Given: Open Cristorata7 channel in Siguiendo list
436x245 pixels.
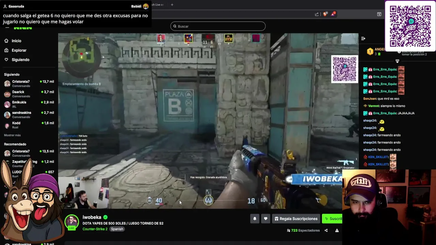Looking at the screenshot, I should point(29,84).
